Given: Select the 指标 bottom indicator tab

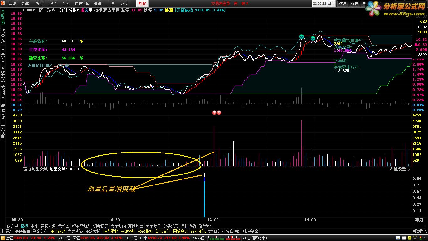Looking at the screenshot, I should (x=24, y=226).
